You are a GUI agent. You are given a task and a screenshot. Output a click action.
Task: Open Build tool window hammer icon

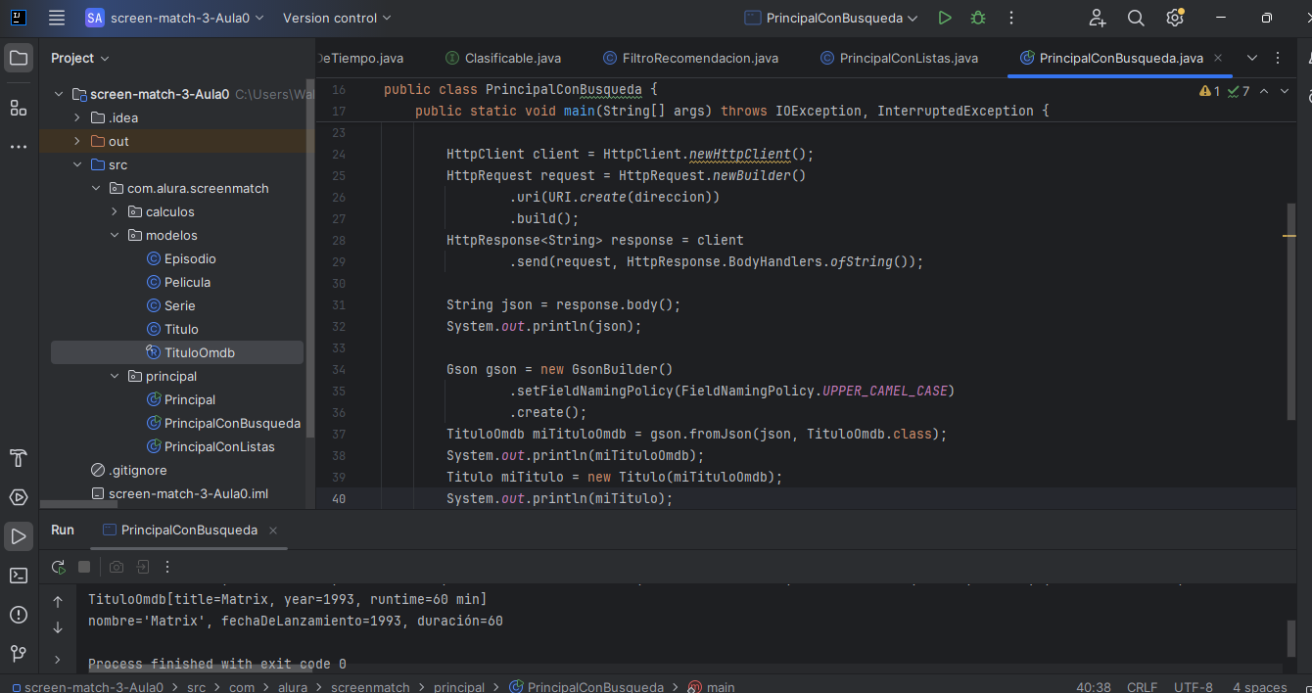[18, 458]
